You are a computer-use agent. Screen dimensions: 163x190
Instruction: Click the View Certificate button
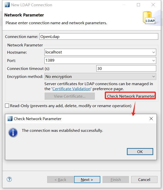pyautogui.click(x=69, y=96)
